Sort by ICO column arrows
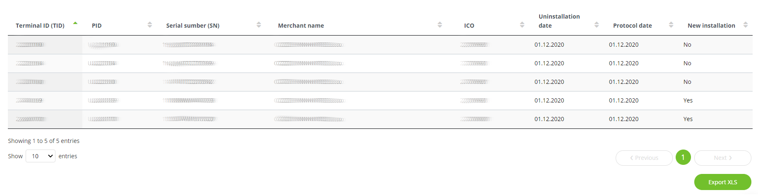 tap(522, 25)
